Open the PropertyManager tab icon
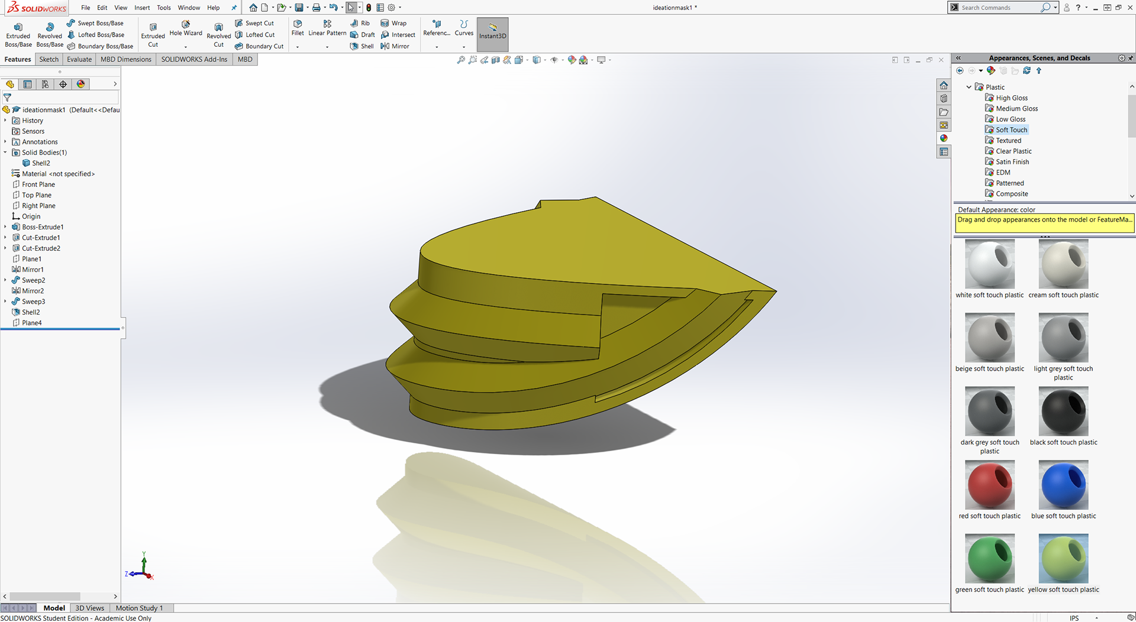The width and height of the screenshot is (1136, 622). click(x=27, y=85)
